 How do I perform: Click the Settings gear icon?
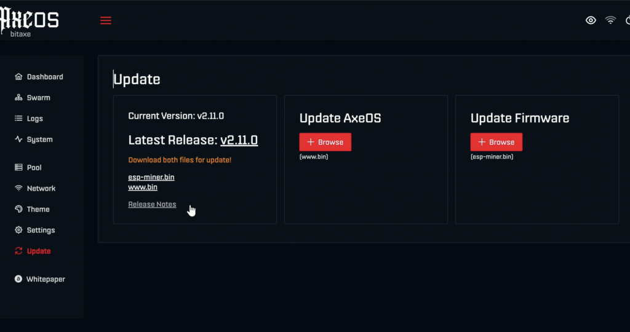point(18,229)
